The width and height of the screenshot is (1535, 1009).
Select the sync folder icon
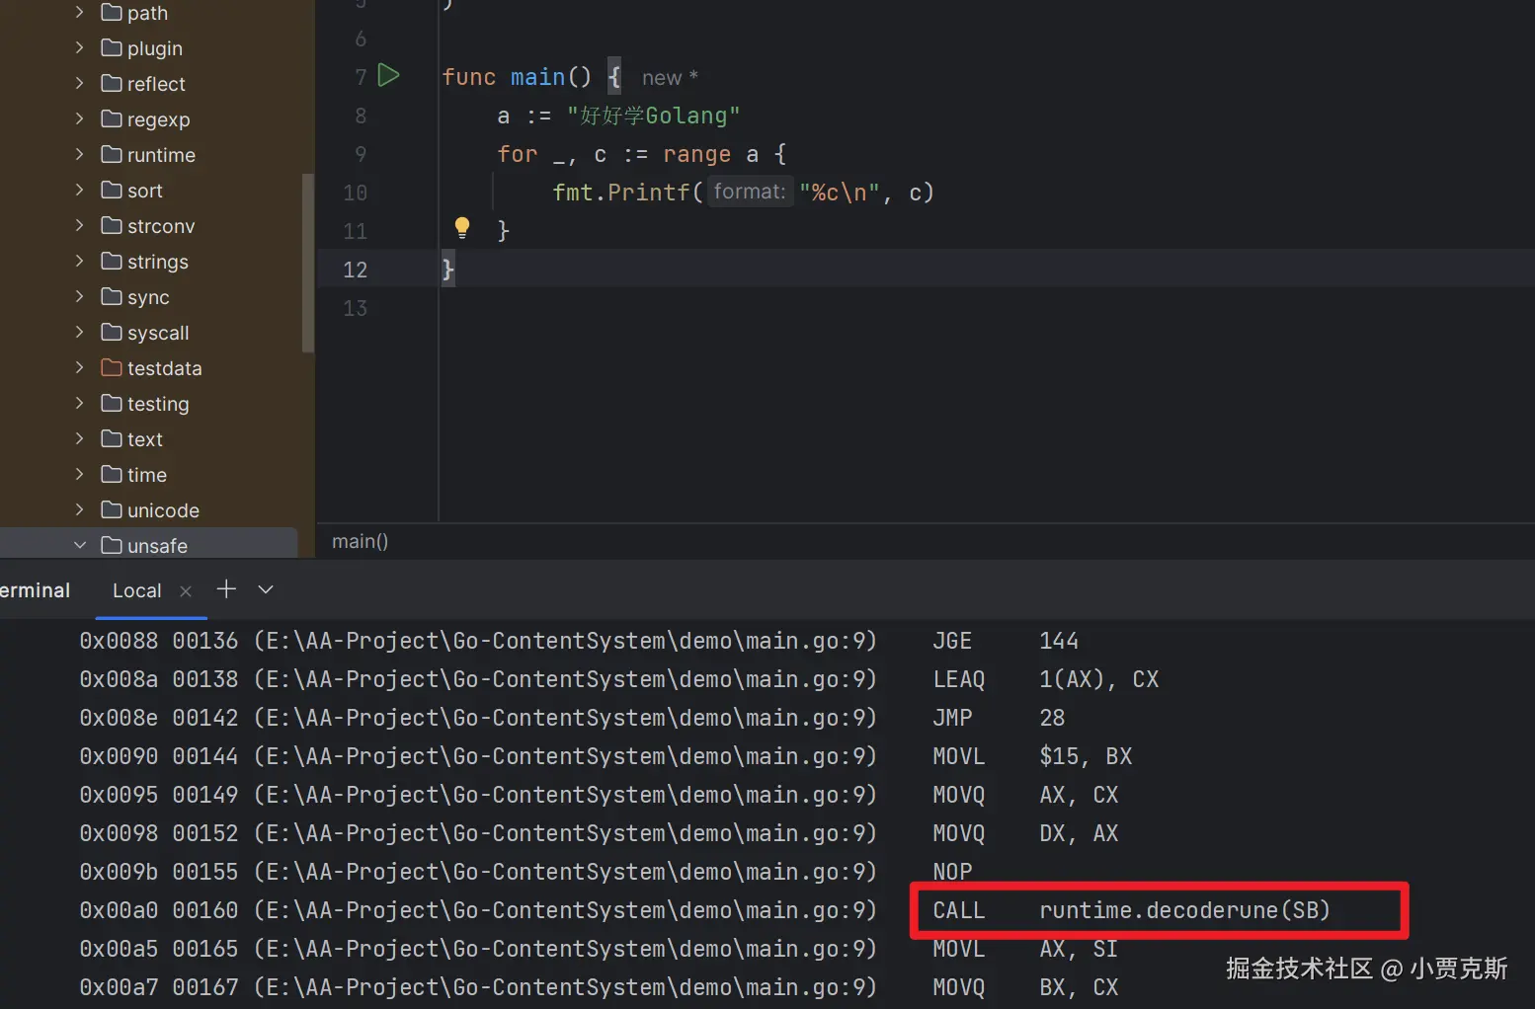[x=112, y=296]
